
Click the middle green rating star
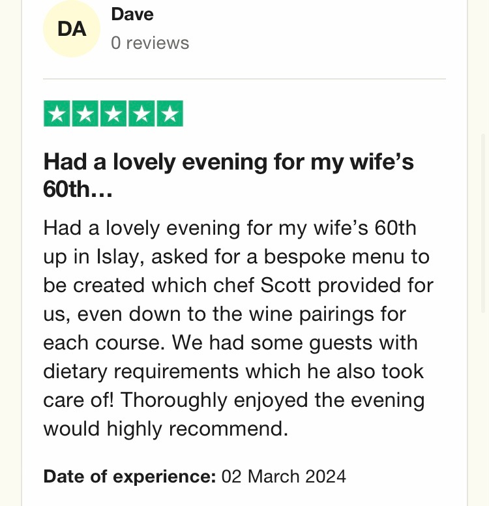point(113,114)
